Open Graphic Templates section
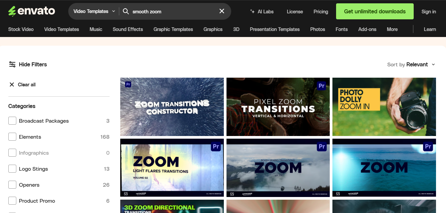The height and width of the screenshot is (213, 446). click(x=173, y=29)
